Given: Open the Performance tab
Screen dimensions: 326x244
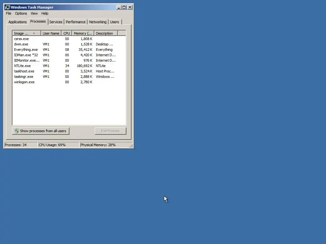Looking at the screenshot, I should 75,22.
